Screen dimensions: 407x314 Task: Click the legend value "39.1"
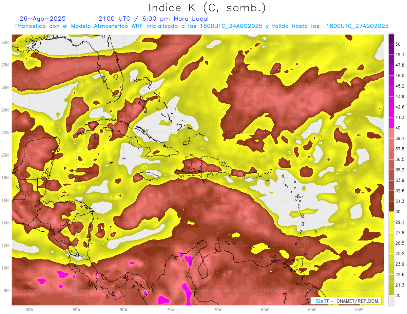point(400,139)
